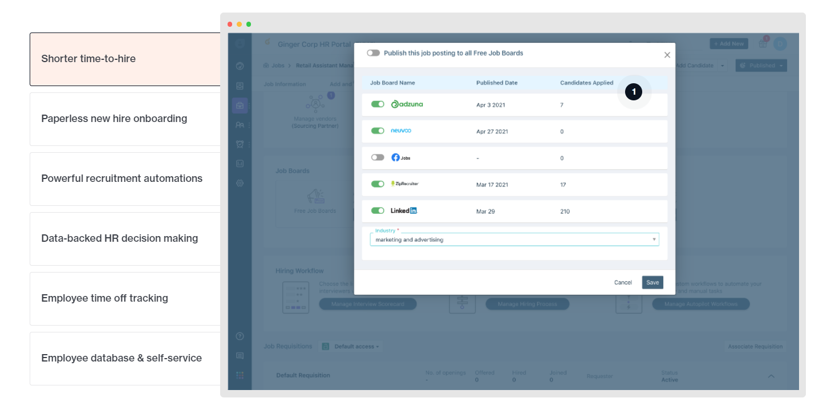The image size is (823, 402).
Task: Open the briefcase Jobs icon in sidebar
Action: (x=240, y=105)
